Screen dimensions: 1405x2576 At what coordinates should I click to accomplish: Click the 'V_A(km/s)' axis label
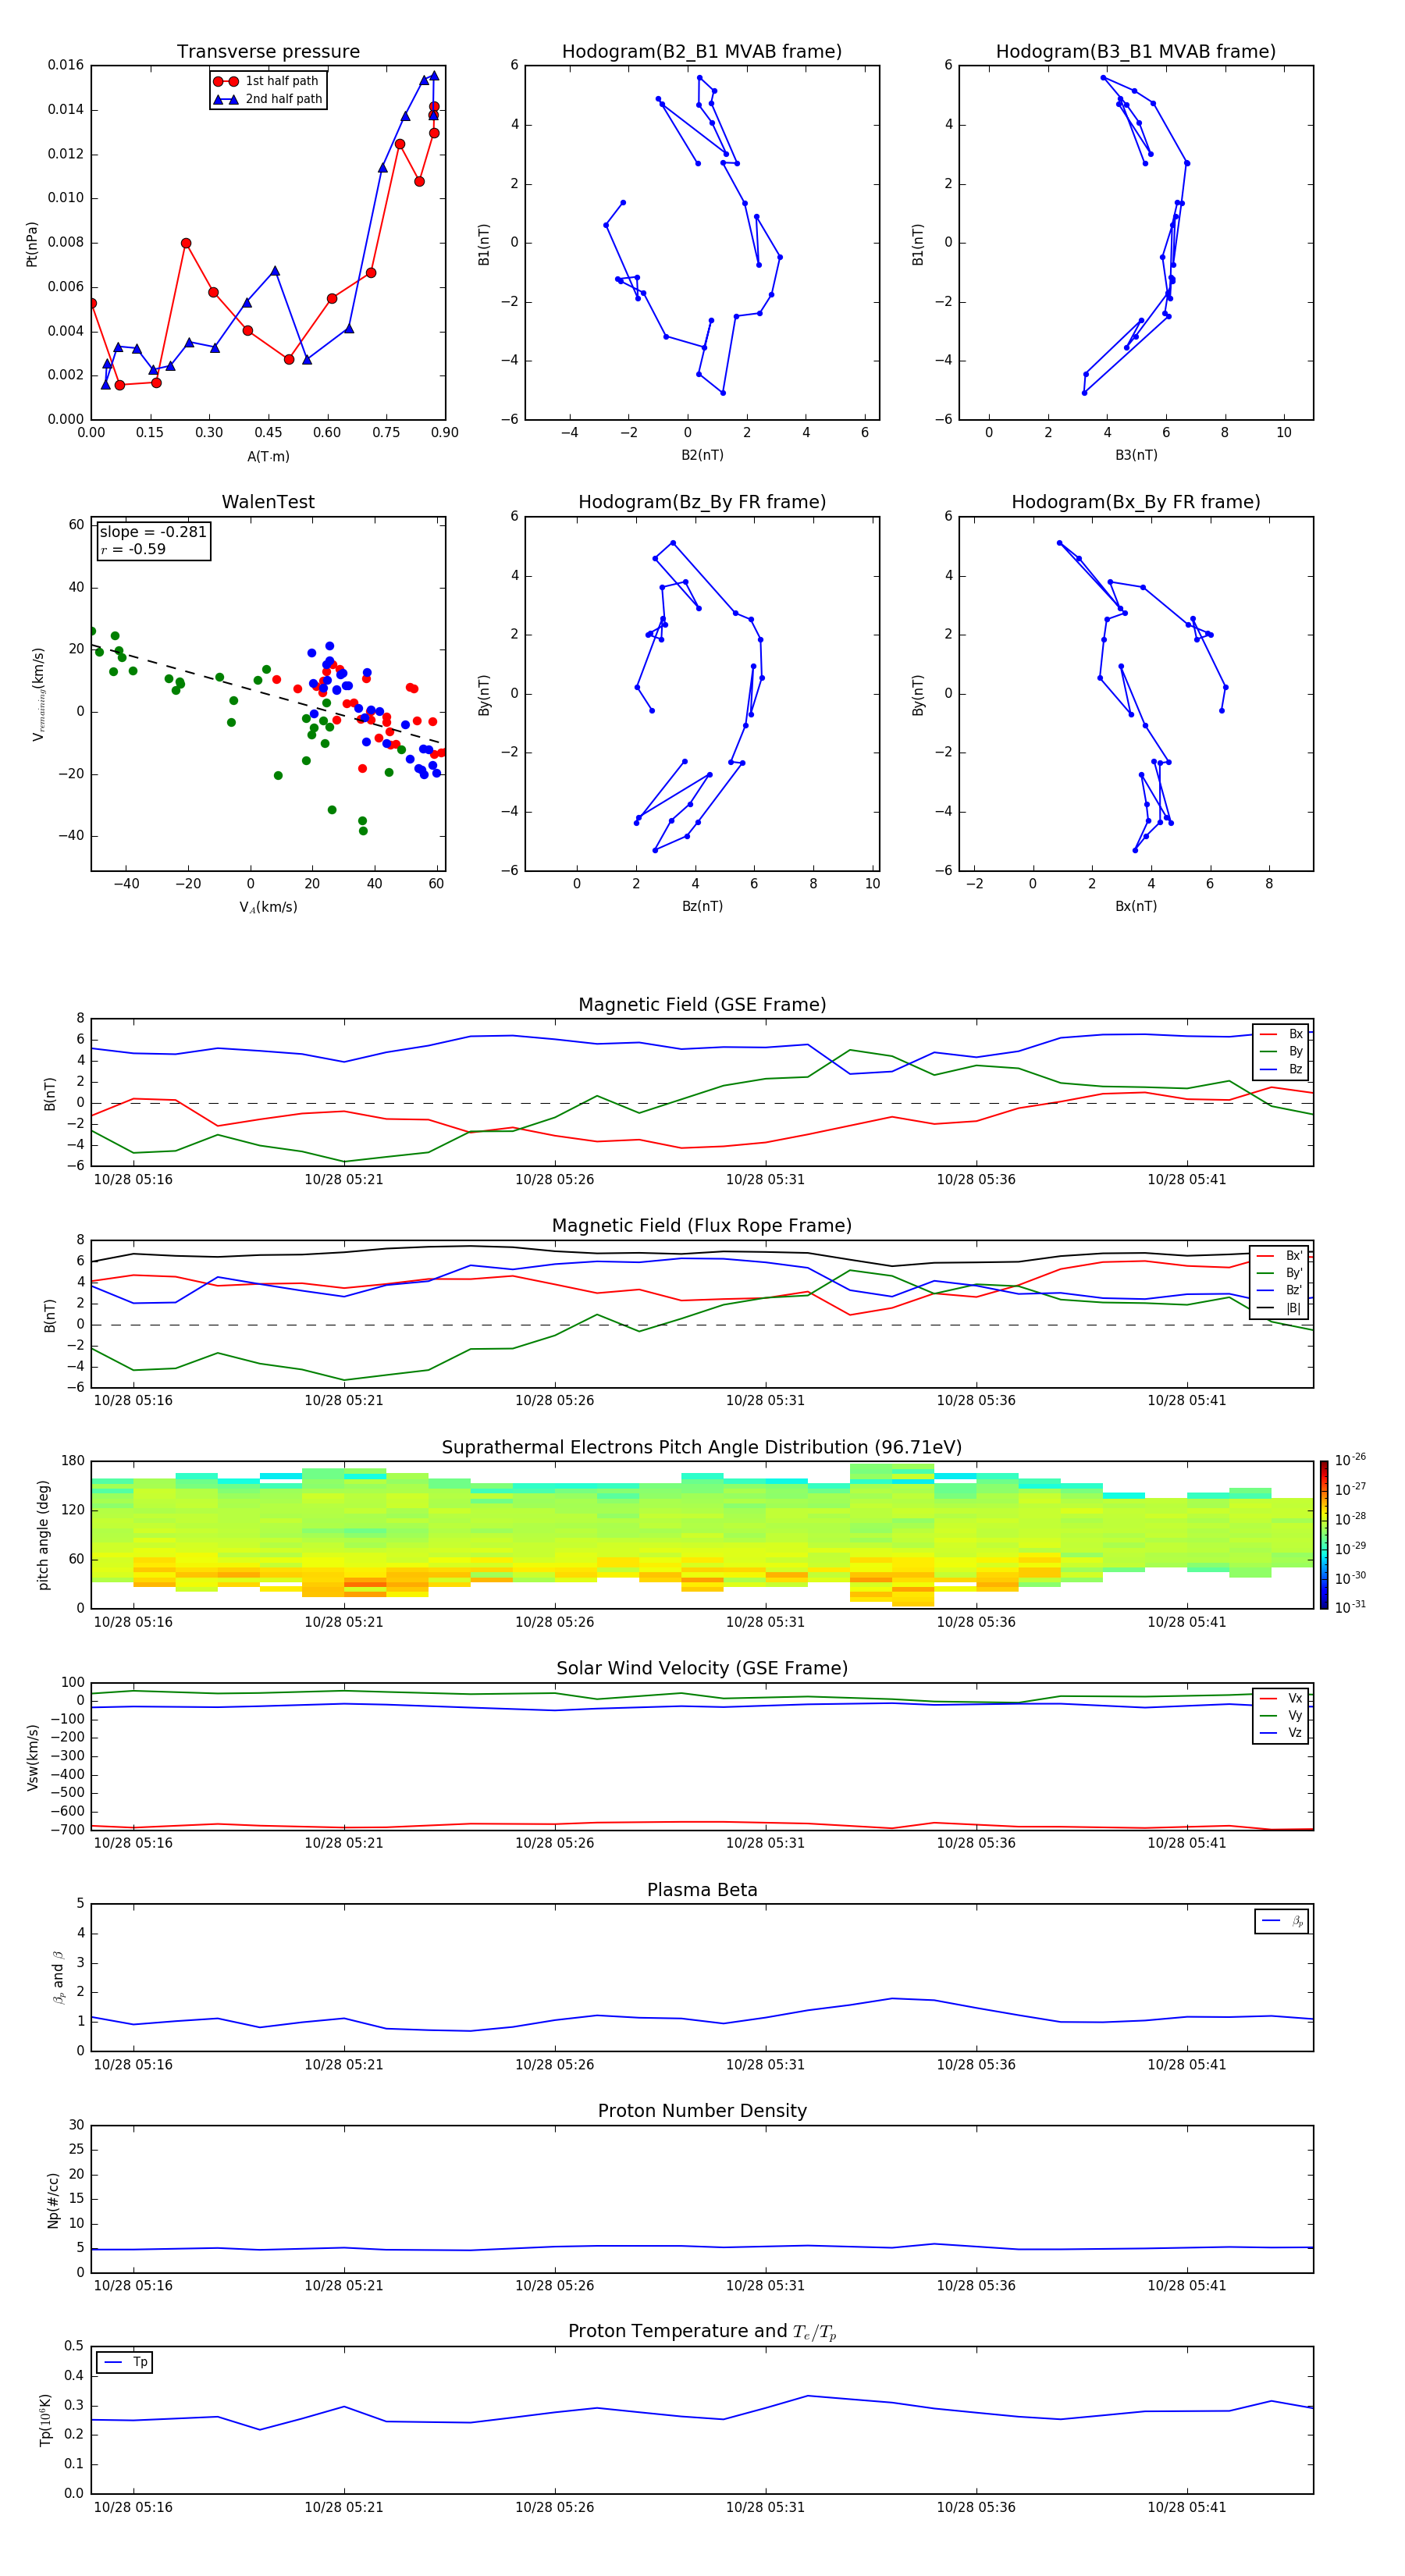pyautogui.click(x=268, y=907)
